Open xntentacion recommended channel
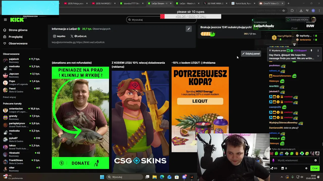323x181 pixels. click(x=21, y=110)
